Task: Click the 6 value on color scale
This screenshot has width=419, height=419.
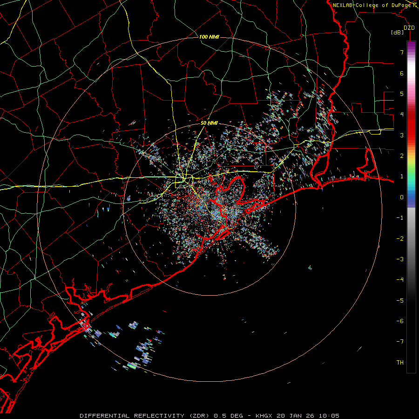Action: click(402, 73)
